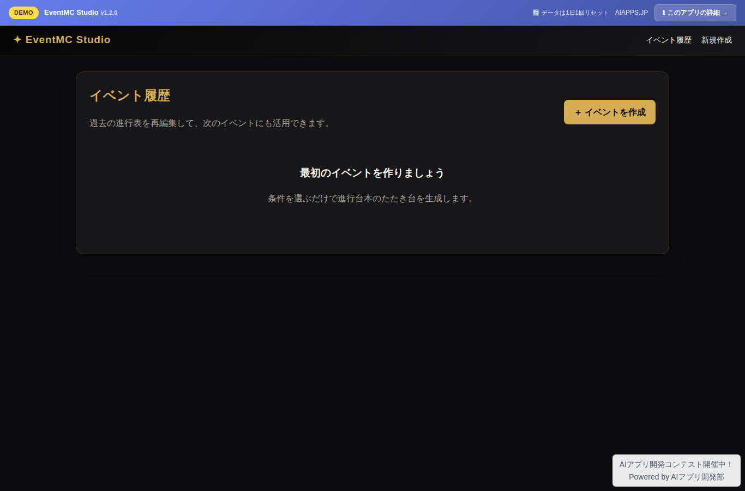Image resolution: width=745 pixels, height=491 pixels.
Task: Click the AIAPPS.JP link
Action: point(632,13)
